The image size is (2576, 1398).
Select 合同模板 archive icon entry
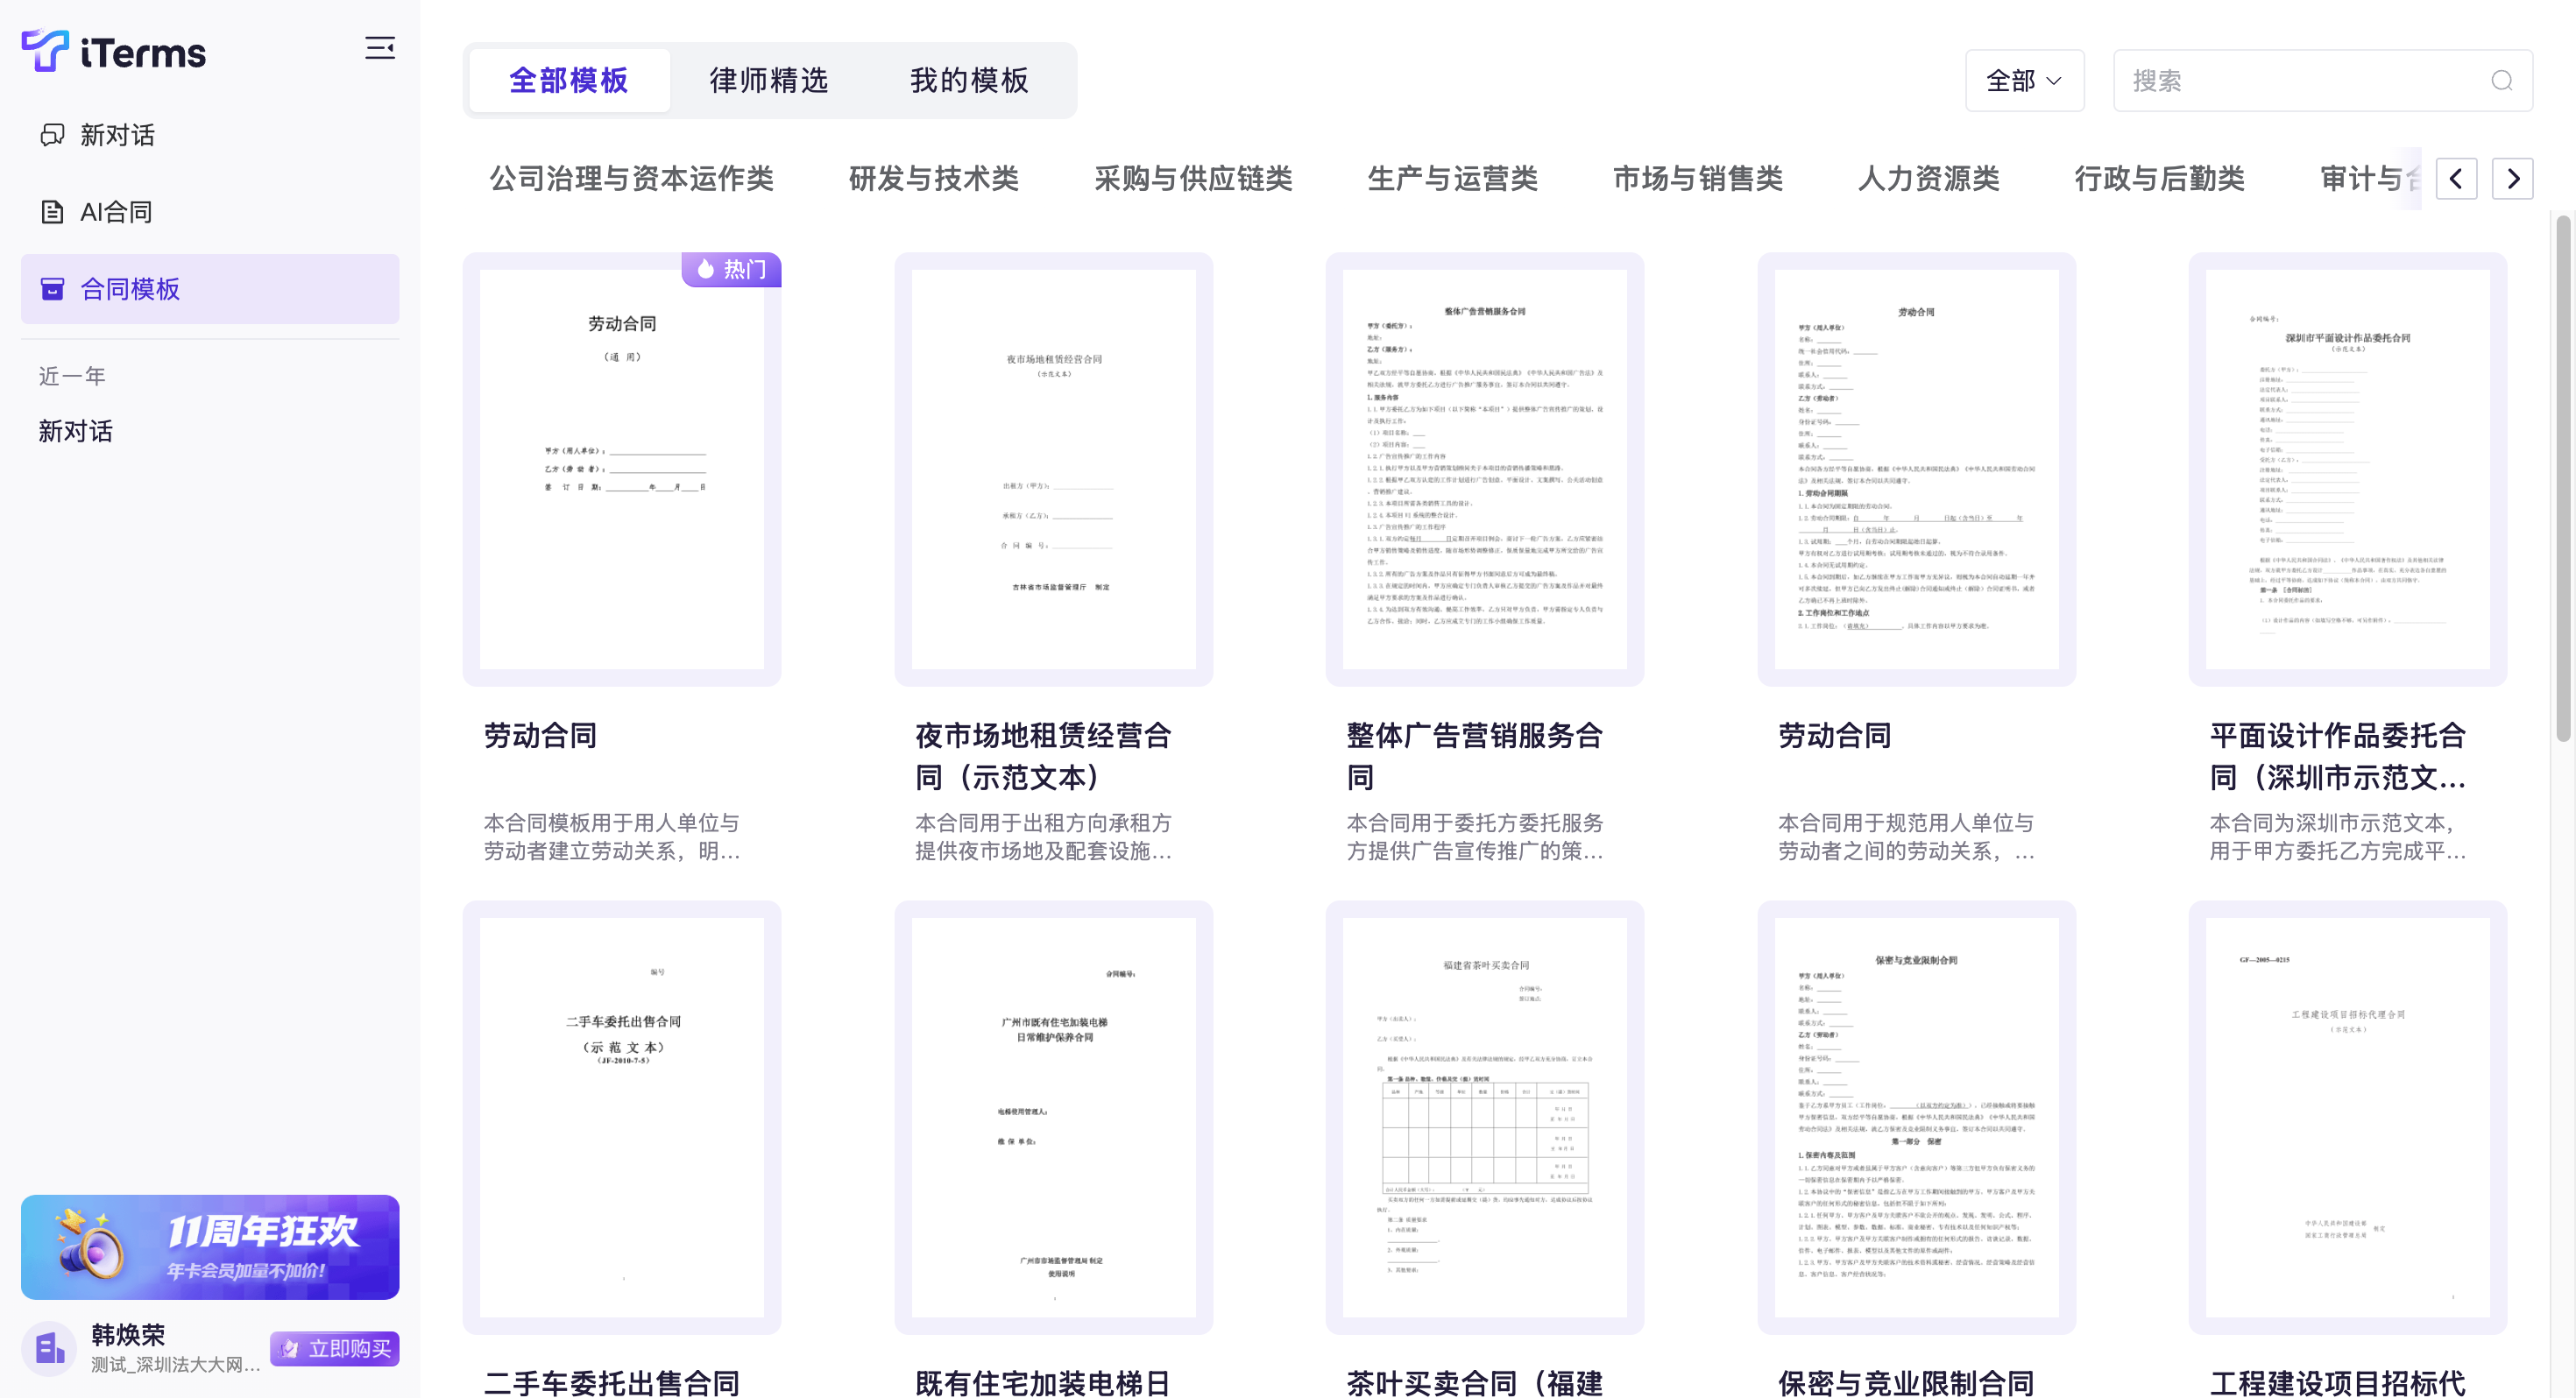pos(52,289)
